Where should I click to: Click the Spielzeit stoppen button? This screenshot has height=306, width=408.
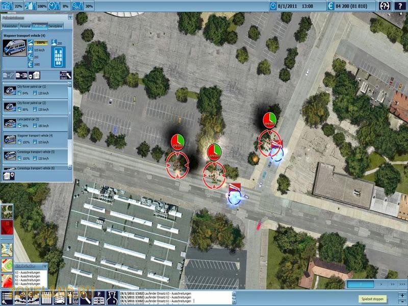tap(373, 299)
